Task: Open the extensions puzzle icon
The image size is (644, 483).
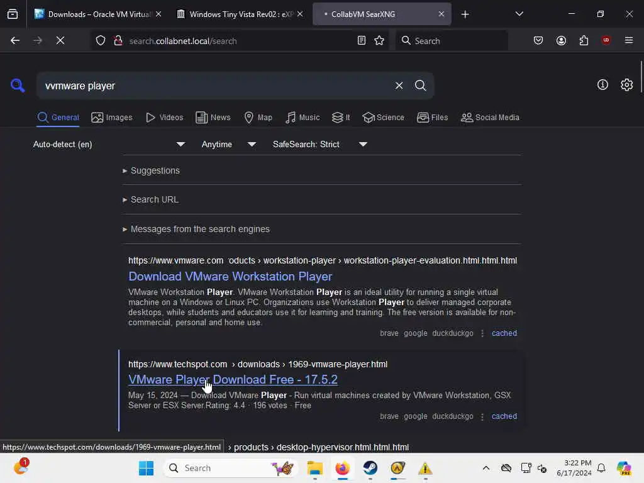Action: tap(584, 40)
